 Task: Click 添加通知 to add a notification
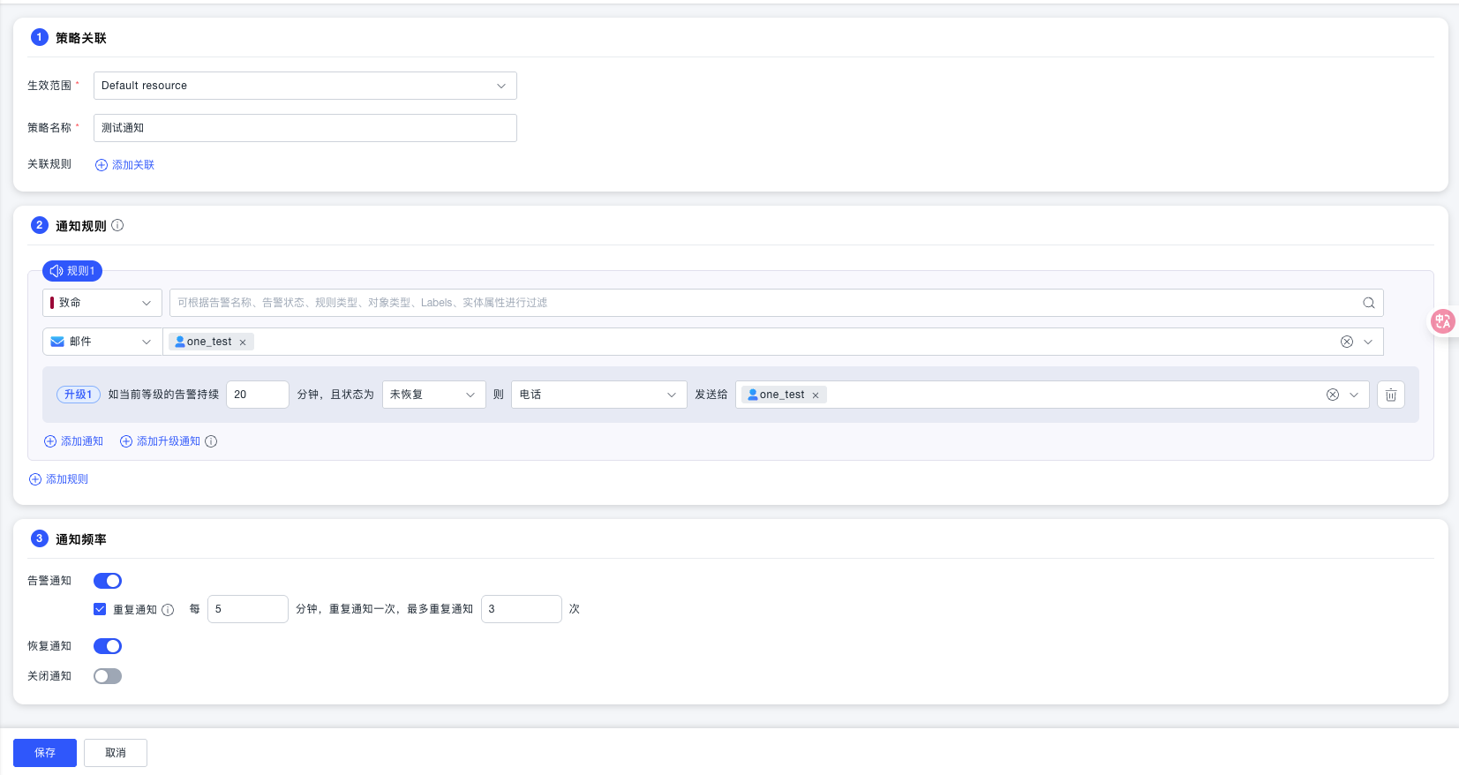point(74,441)
